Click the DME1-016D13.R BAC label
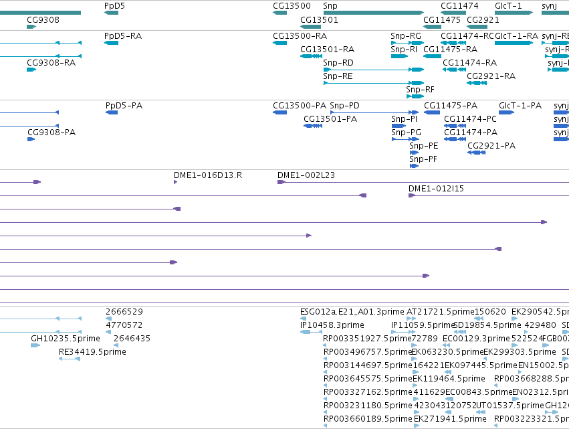 208,175
